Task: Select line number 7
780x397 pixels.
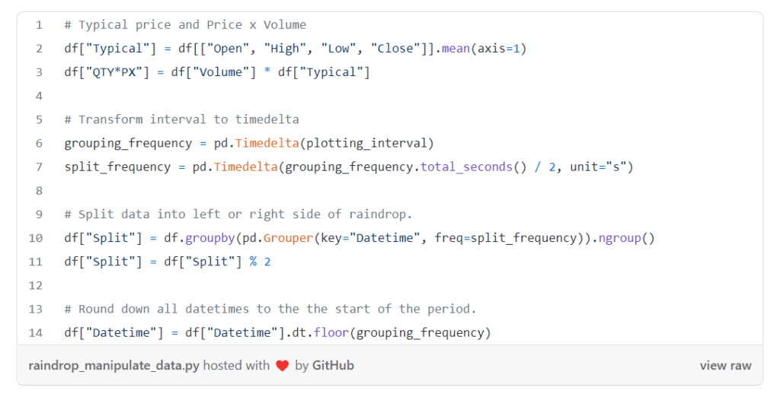Action: (x=39, y=167)
